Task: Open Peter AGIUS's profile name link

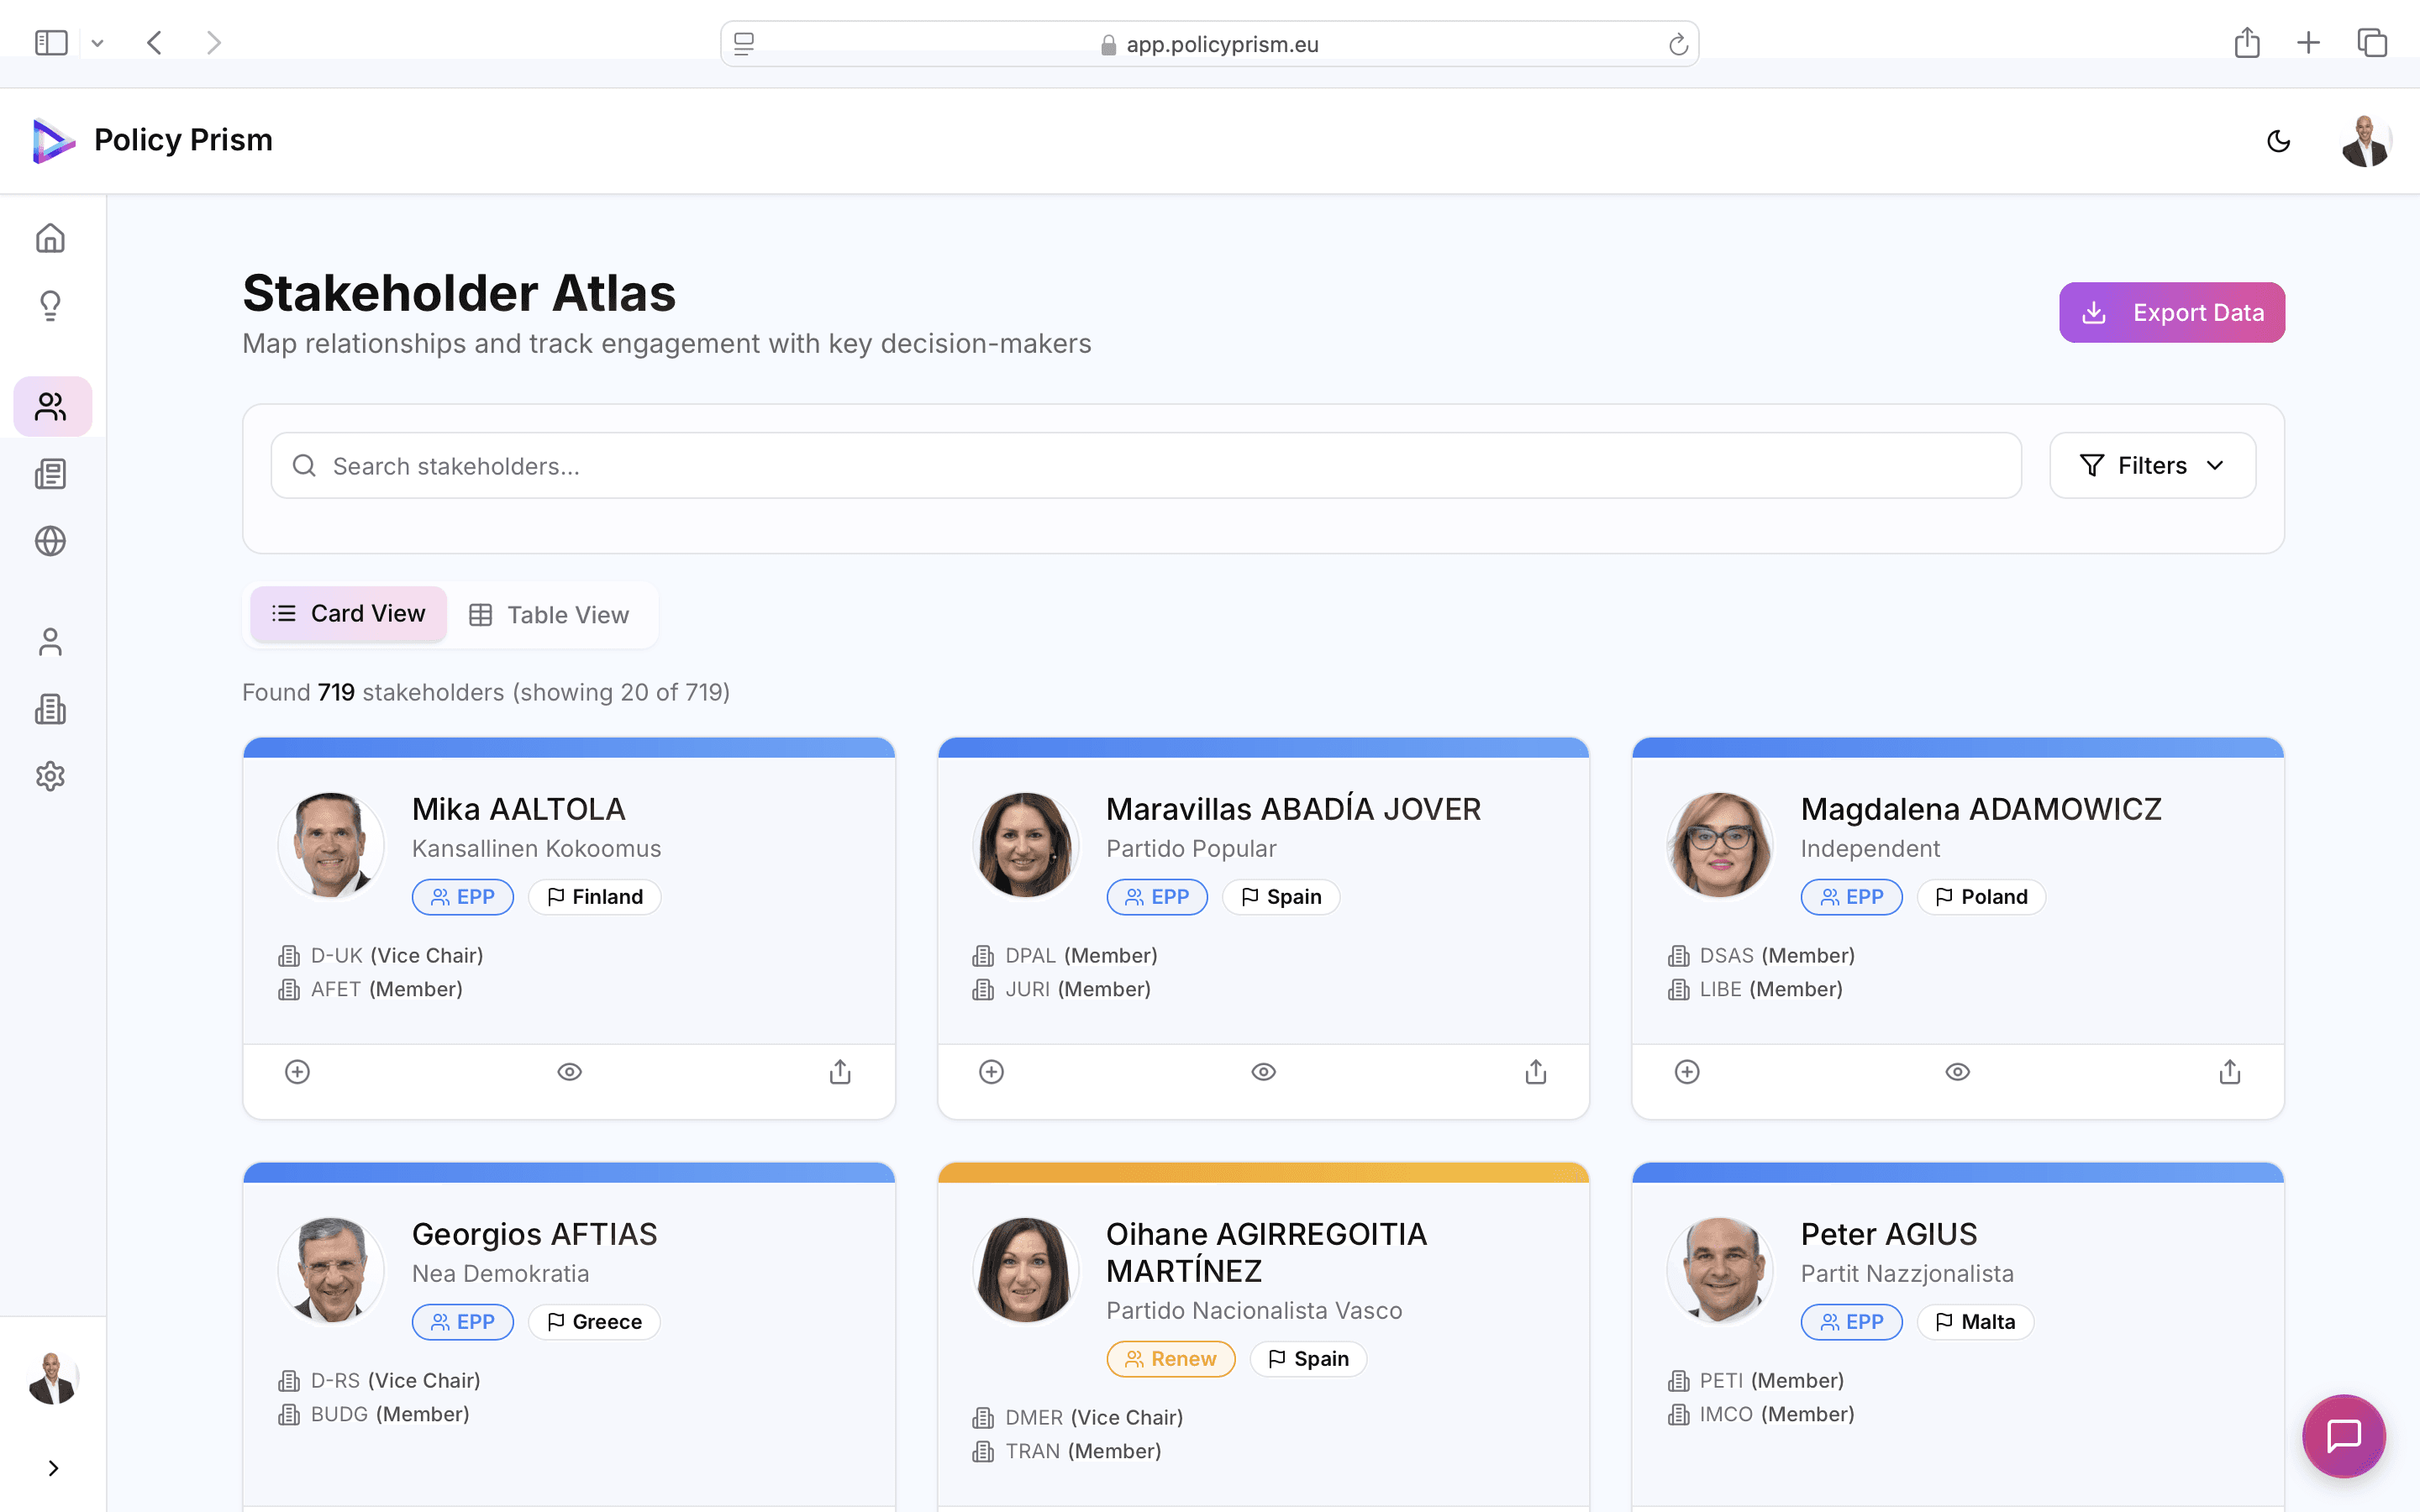Action: click(x=1888, y=1234)
